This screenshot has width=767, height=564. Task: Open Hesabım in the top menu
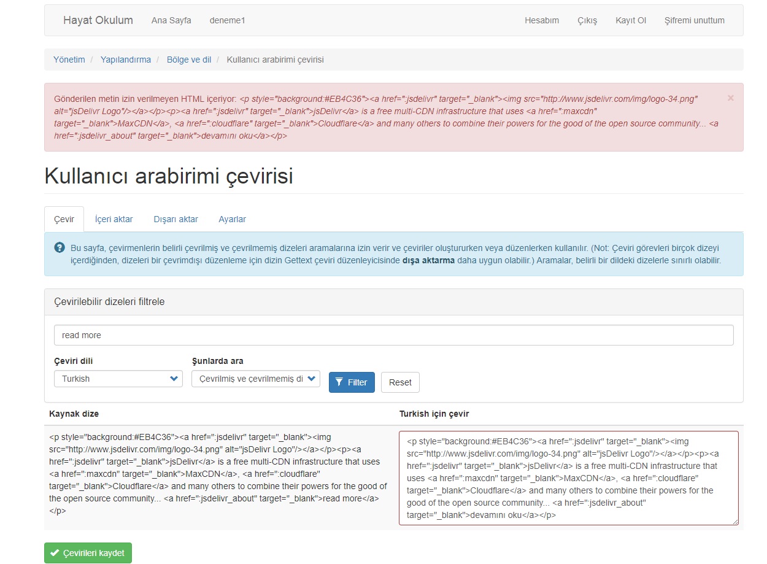[541, 20]
